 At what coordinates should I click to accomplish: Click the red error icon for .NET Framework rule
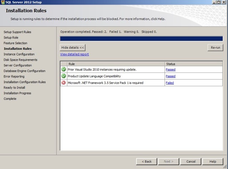(x=63, y=83)
